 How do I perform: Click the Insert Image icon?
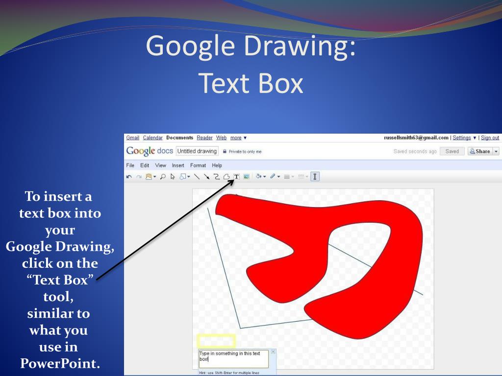247,176
